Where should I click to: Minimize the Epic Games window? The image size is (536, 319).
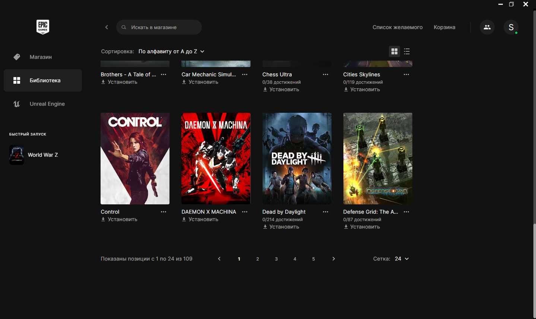pyautogui.click(x=501, y=4)
